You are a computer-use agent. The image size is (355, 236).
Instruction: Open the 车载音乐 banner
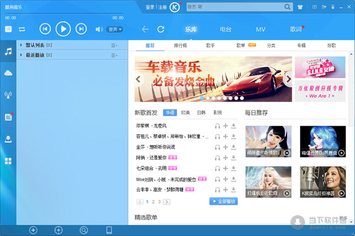tap(213, 79)
